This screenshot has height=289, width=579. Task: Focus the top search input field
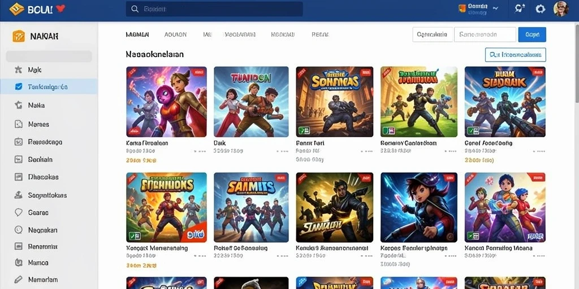click(x=214, y=9)
